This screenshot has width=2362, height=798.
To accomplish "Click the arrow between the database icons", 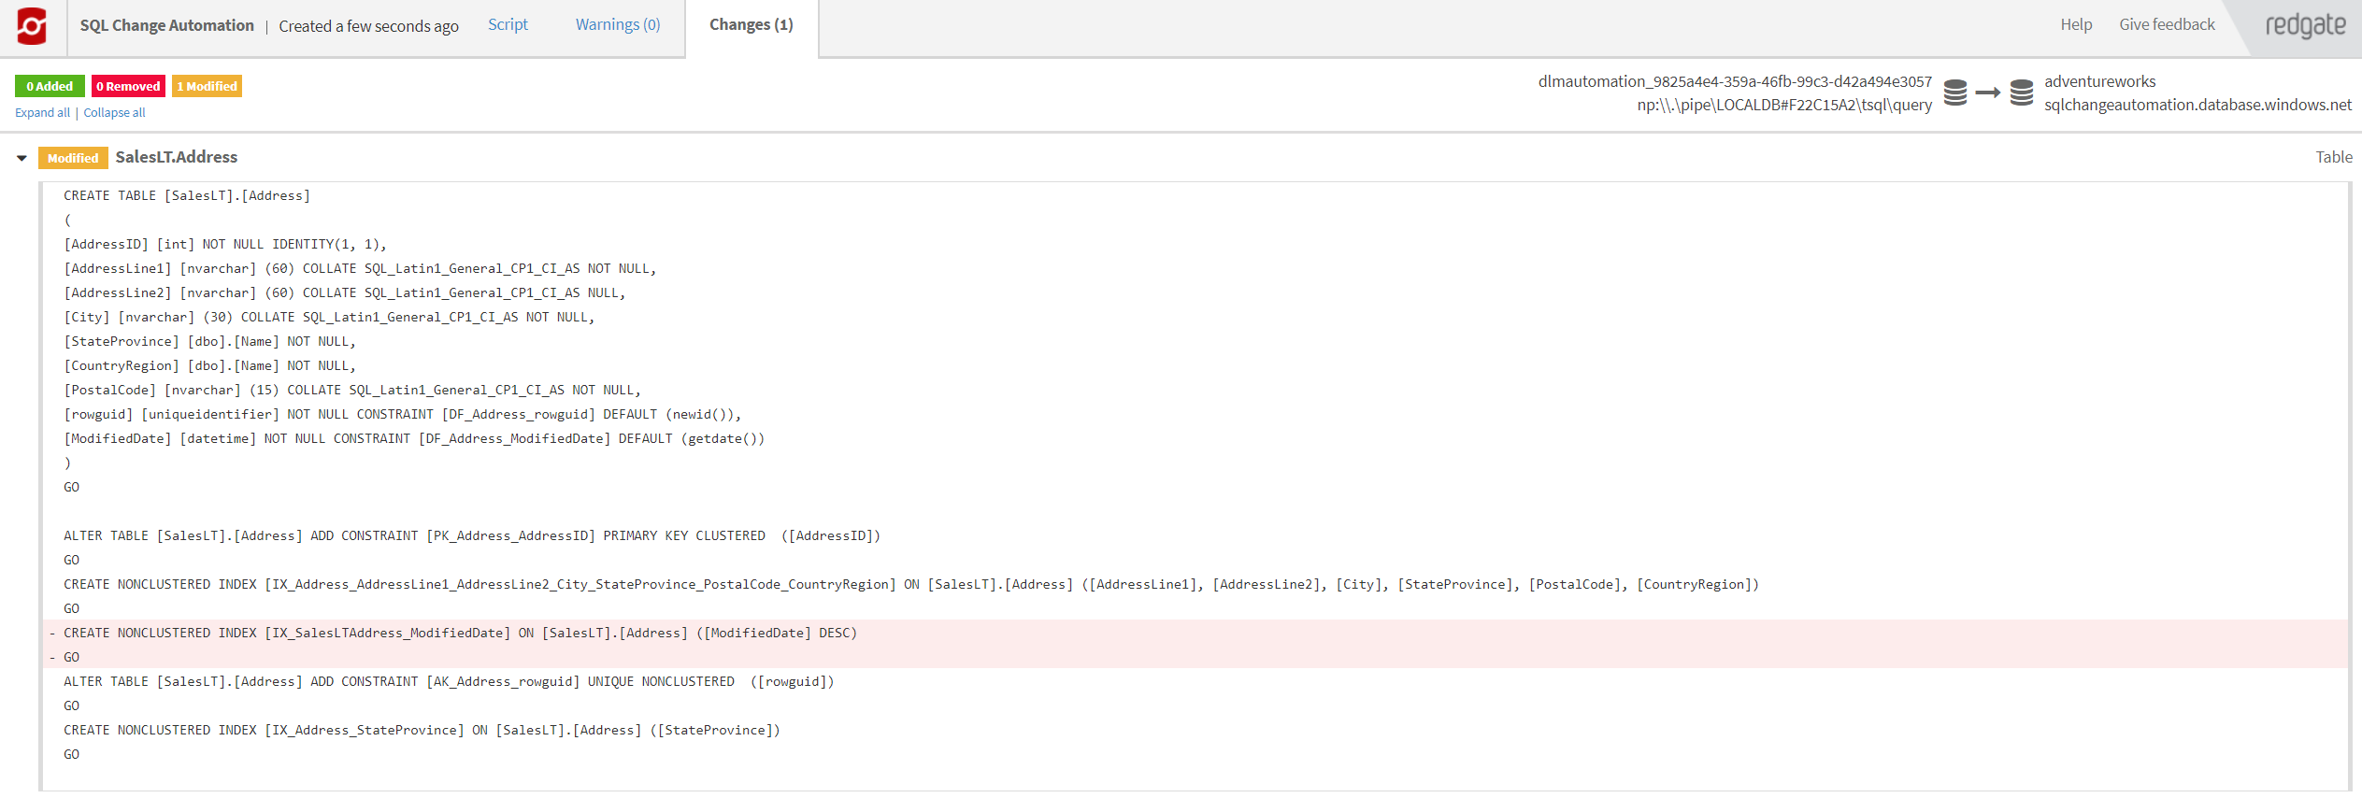I will click(1988, 93).
